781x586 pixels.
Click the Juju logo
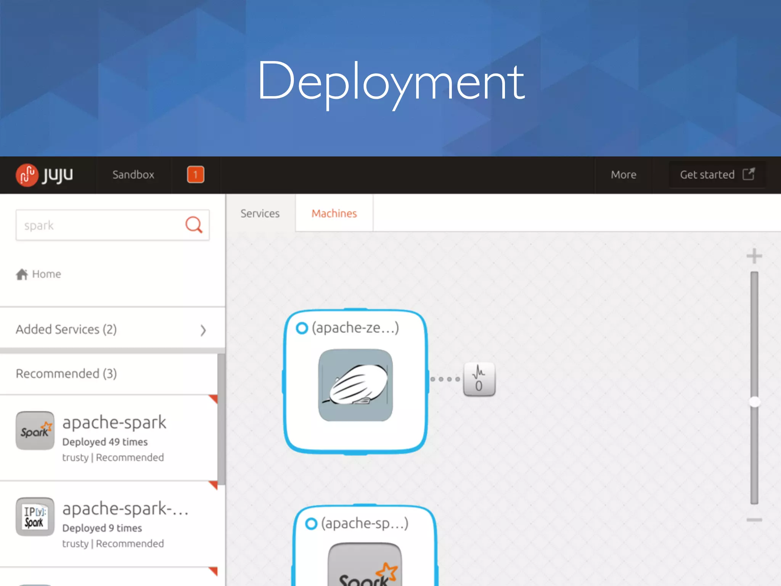pyautogui.click(x=44, y=175)
